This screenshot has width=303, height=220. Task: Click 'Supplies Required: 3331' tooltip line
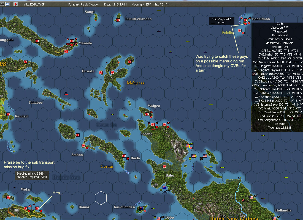pos(32,177)
